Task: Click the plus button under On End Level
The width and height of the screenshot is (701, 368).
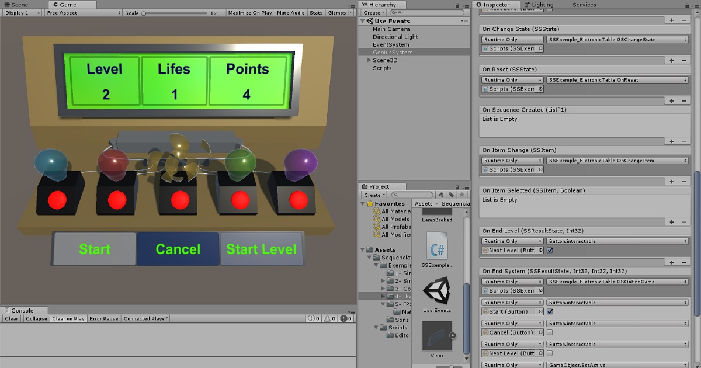Action: click(x=671, y=262)
